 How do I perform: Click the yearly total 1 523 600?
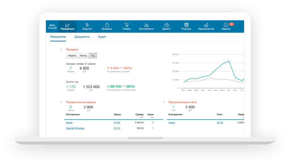(x=91, y=87)
